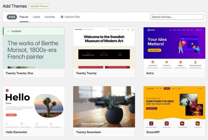The image size is (208, 140).
Task: Click the Elementor logo icon in the Hello preview
Action: tap(7, 90)
